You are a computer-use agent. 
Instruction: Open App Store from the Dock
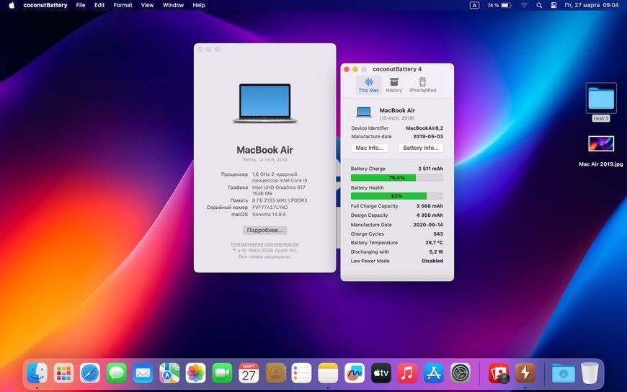(x=433, y=373)
